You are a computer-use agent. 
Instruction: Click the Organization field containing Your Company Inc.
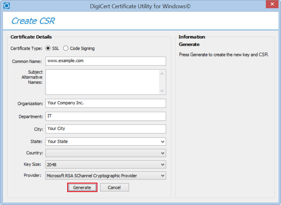(105, 103)
